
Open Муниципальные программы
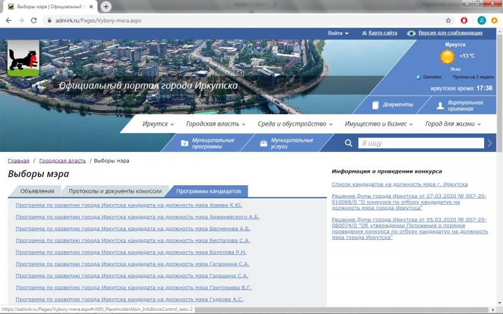pyautogui.click(x=207, y=143)
